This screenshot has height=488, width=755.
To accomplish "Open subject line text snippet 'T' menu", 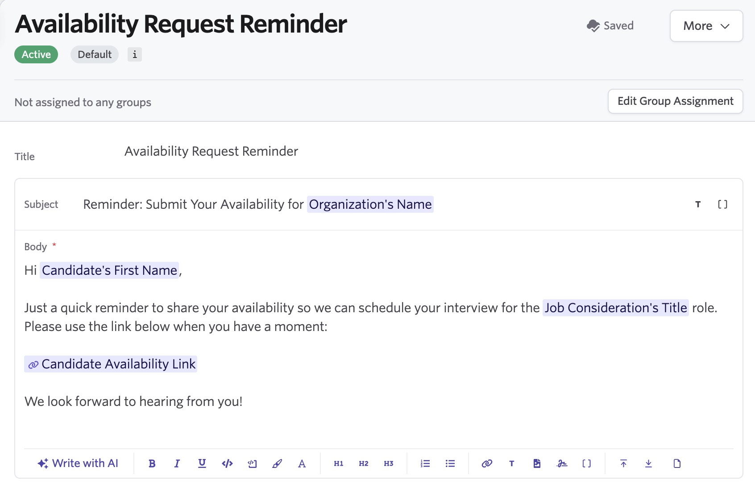I will point(698,204).
